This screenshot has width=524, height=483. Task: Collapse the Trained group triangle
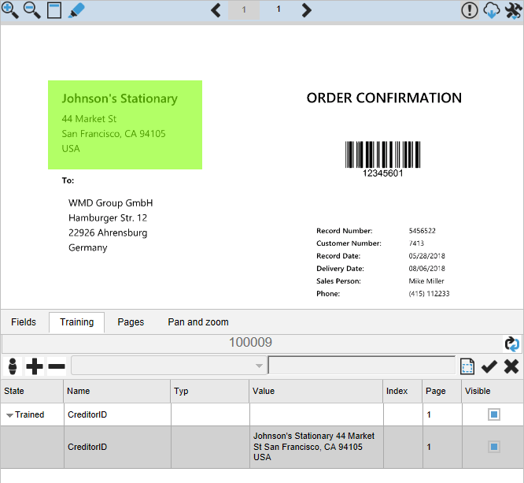click(9, 415)
